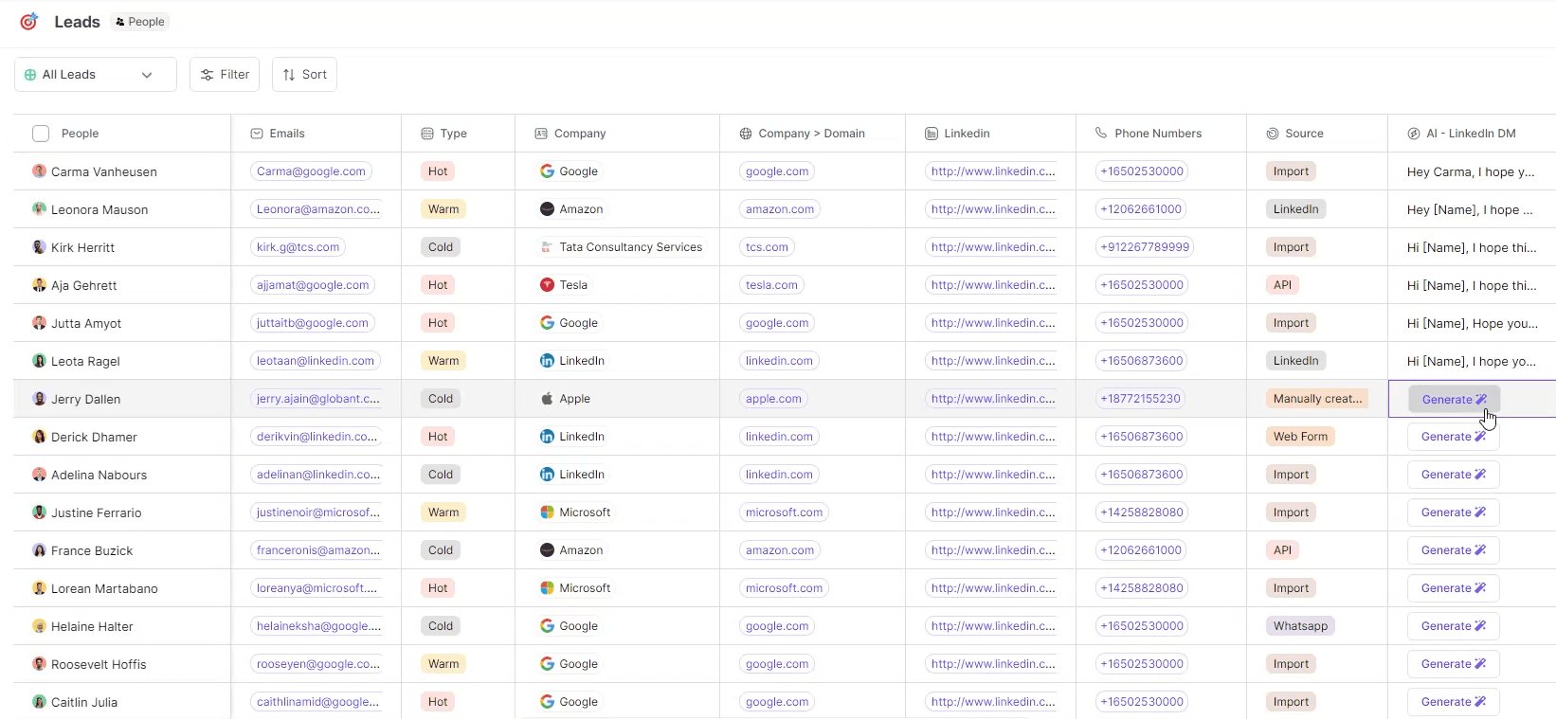The width and height of the screenshot is (1556, 719).
Task: Click Leonora Mauson's phone number +12062661000
Action: 1141,209
